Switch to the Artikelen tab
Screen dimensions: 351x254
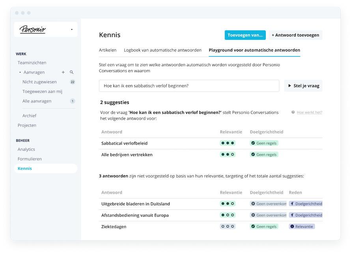click(108, 50)
